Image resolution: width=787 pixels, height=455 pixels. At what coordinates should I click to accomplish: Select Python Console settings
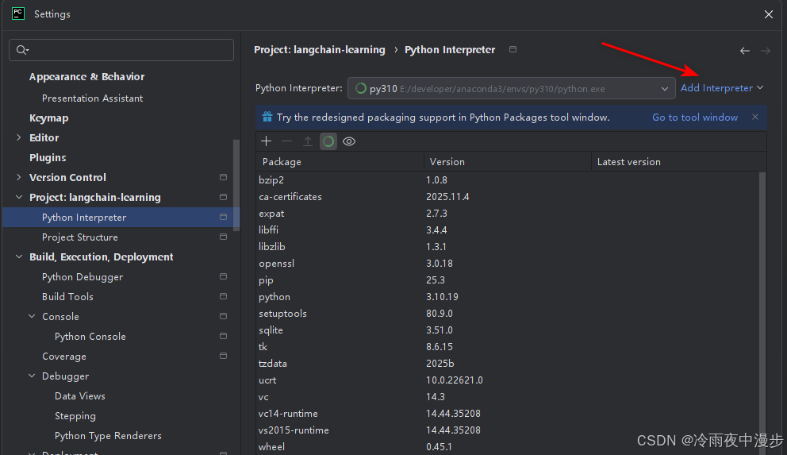click(90, 337)
